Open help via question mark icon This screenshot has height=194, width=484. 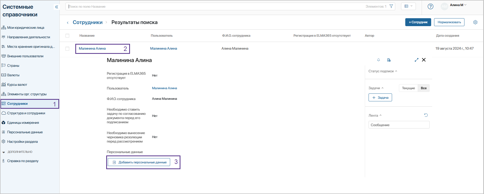(430, 7)
